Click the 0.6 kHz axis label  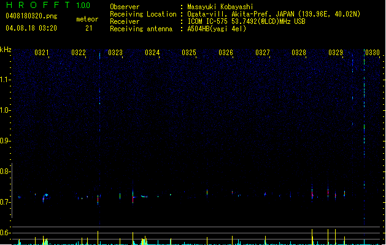(5, 233)
